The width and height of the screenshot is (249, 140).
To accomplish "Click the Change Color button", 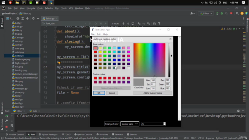I will click(x=112, y=124).
